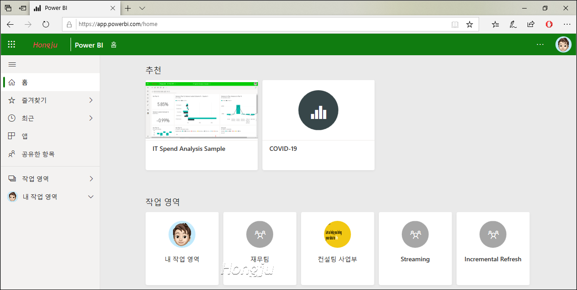Click the 컨설팅 사업부 yellow workspace icon

tap(337, 234)
